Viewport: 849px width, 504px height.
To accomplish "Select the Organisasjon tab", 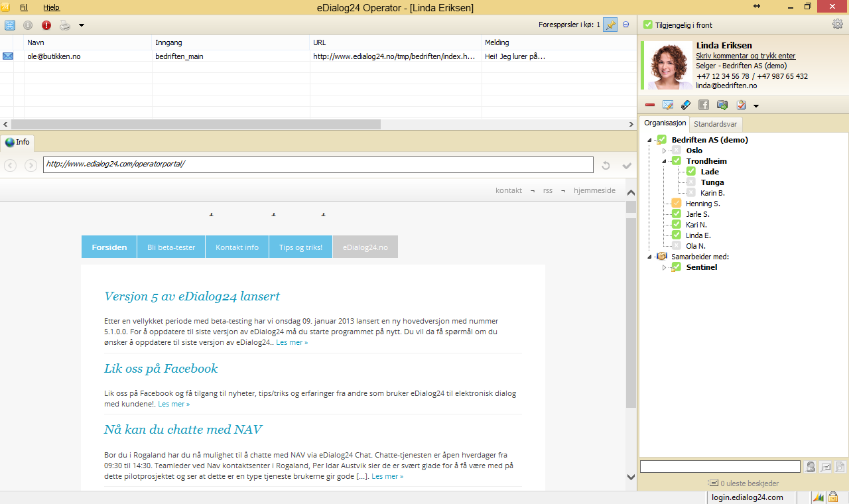I will 665,123.
